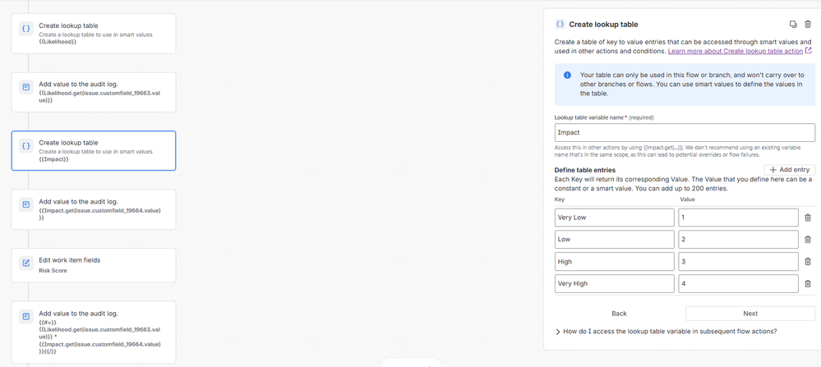Click the Impact lookup table braces icon

tap(25, 146)
